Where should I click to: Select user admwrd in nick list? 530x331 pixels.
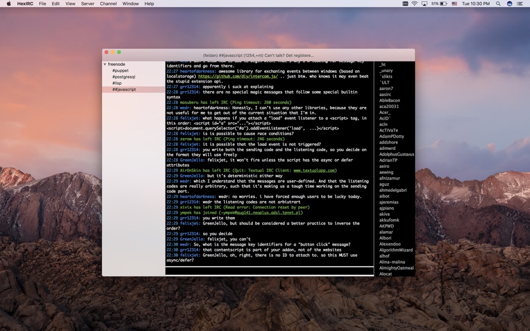(x=387, y=148)
